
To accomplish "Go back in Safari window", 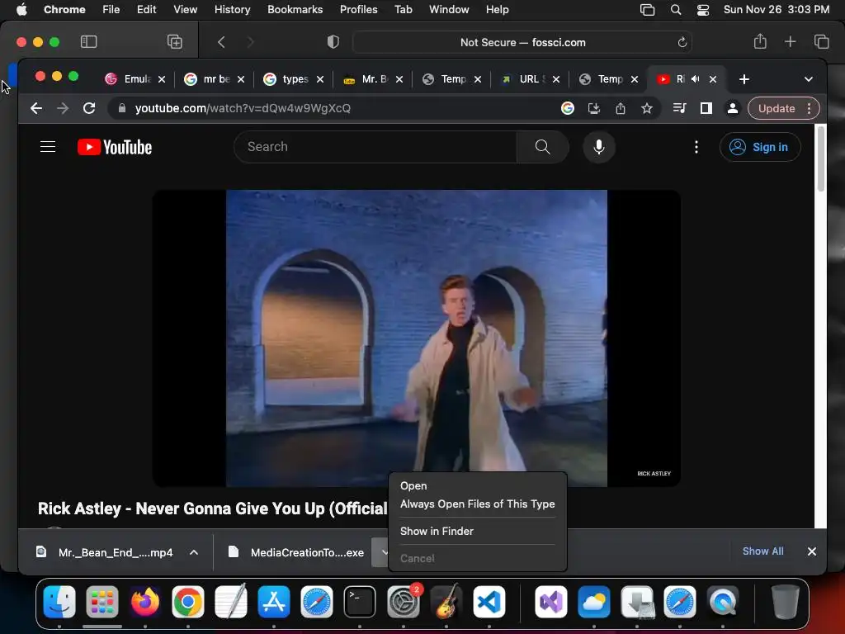I will coord(221,42).
